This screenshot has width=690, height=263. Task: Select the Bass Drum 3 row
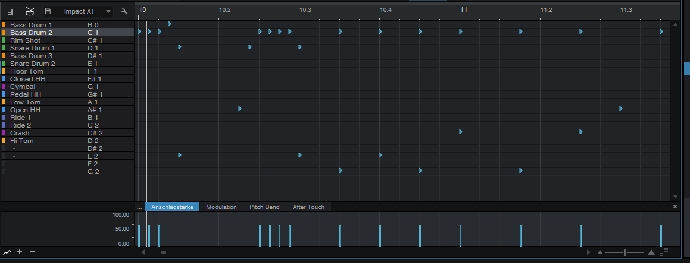tap(67, 56)
